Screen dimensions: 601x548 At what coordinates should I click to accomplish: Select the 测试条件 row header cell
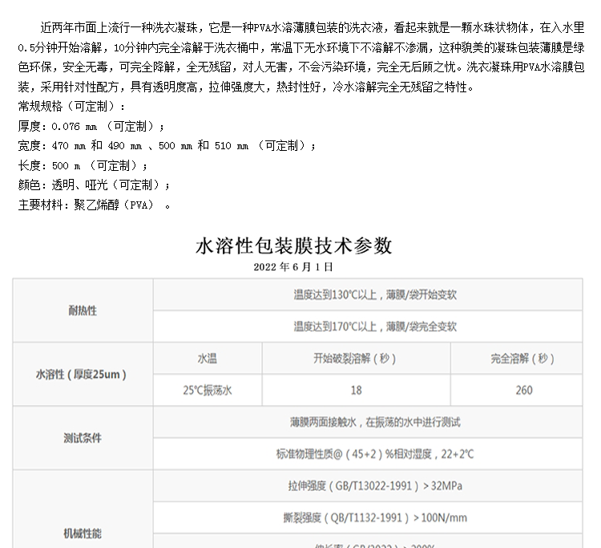[81, 438]
